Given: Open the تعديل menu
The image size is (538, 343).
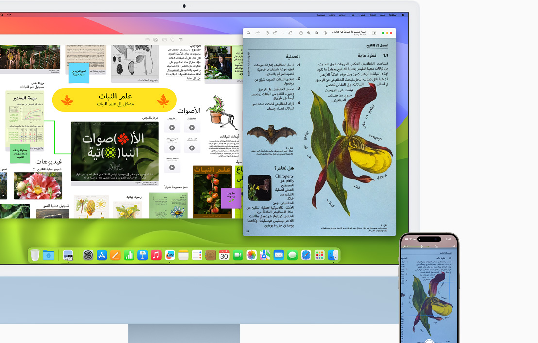Looking at the screenshot, I should (x=372, y=15).
